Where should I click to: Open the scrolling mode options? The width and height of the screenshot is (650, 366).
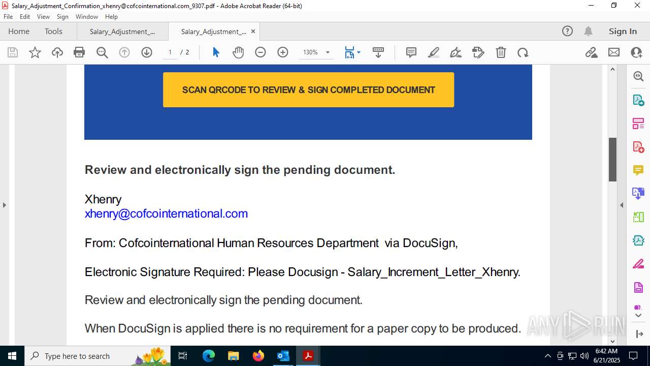coord(378,52)
